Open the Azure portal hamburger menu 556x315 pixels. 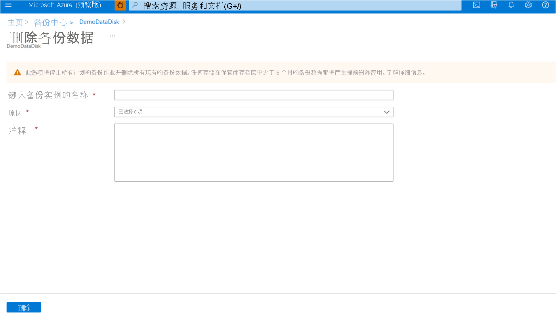click(8, 5)
